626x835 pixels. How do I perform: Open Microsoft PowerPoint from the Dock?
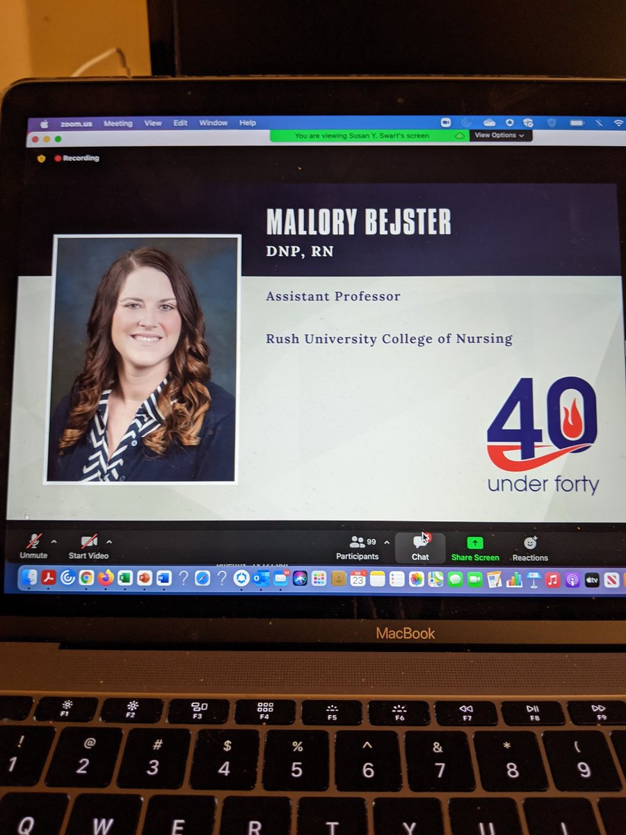(145, 578)
